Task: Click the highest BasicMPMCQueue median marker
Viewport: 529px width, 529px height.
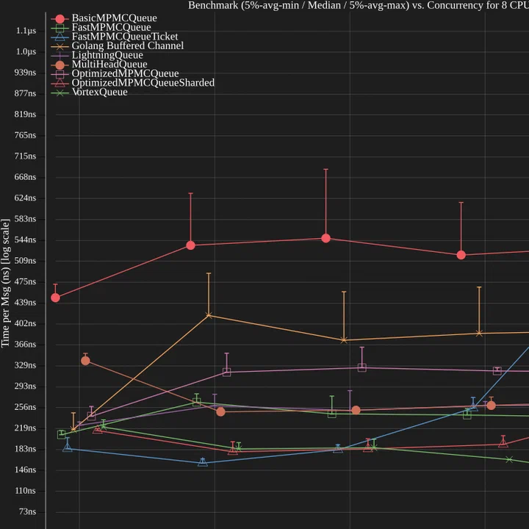Action: coord(326,239)
